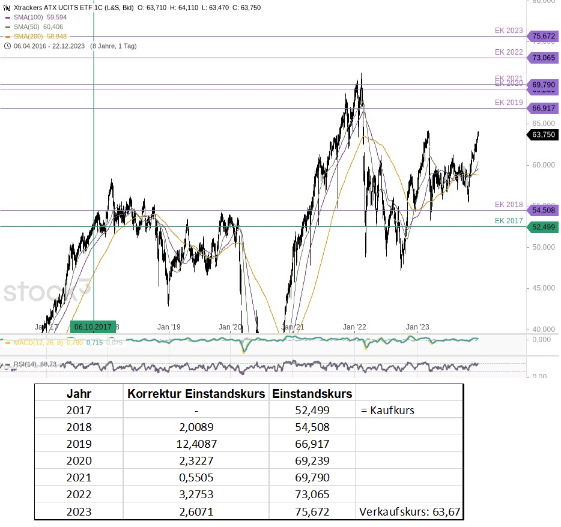
Task: Select the 2019 year cell in table
Action: click(x=79, y=444)
